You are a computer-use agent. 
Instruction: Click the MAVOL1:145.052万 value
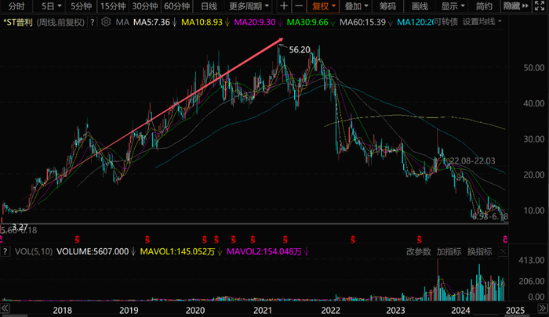tap(177, 251)
